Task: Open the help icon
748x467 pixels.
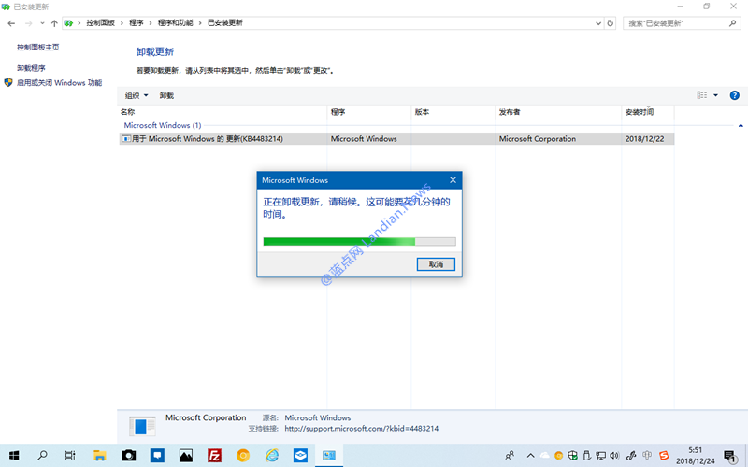Action: coord(735,95)
